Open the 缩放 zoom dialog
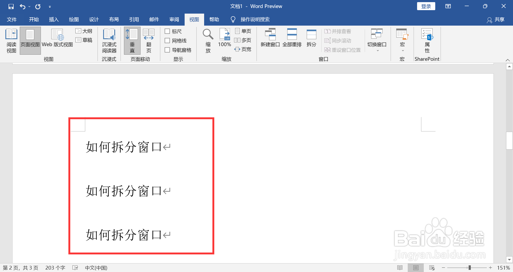This screenshot has width=513, height=272. (x=208, y=41)
